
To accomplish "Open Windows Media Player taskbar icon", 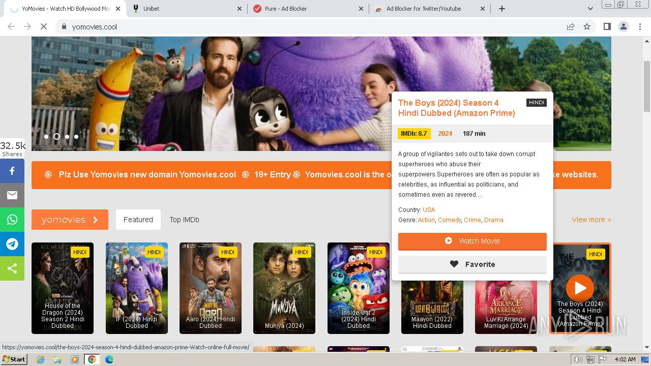I will (x=75, y=359).
